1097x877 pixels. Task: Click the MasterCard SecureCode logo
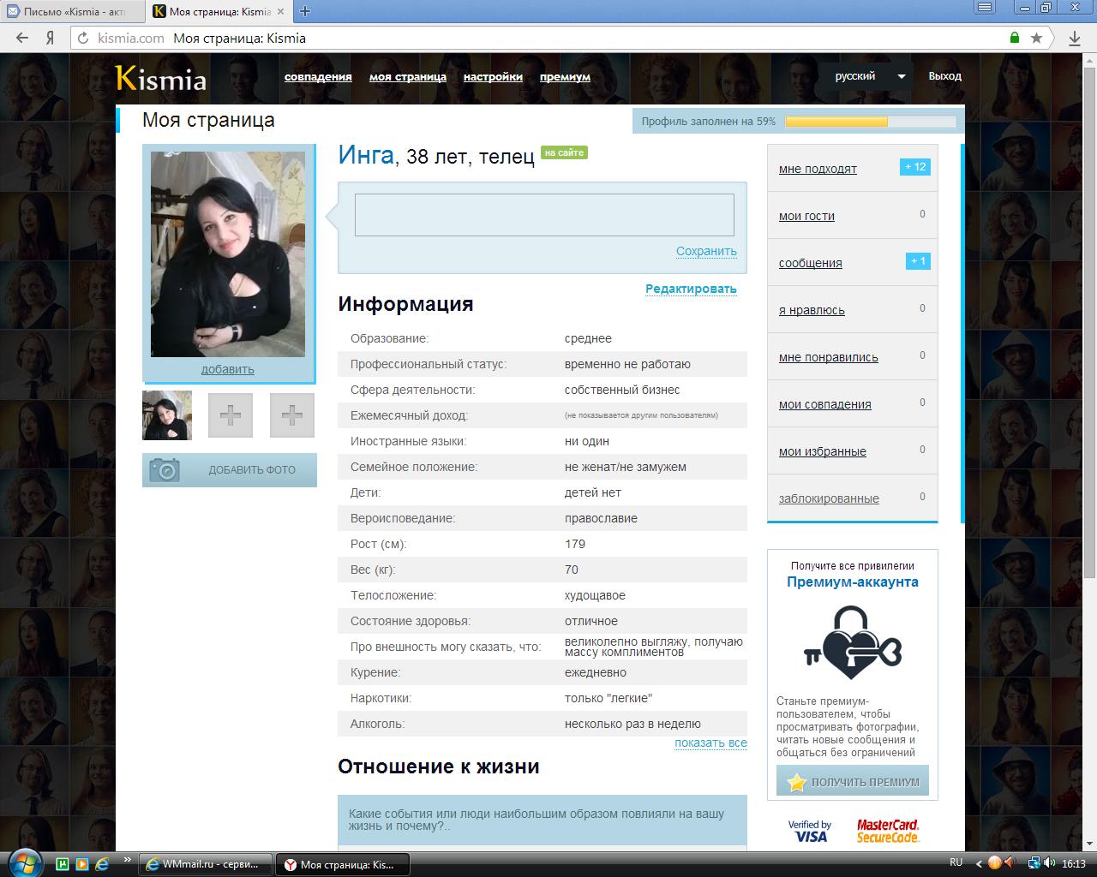(888, 831)
